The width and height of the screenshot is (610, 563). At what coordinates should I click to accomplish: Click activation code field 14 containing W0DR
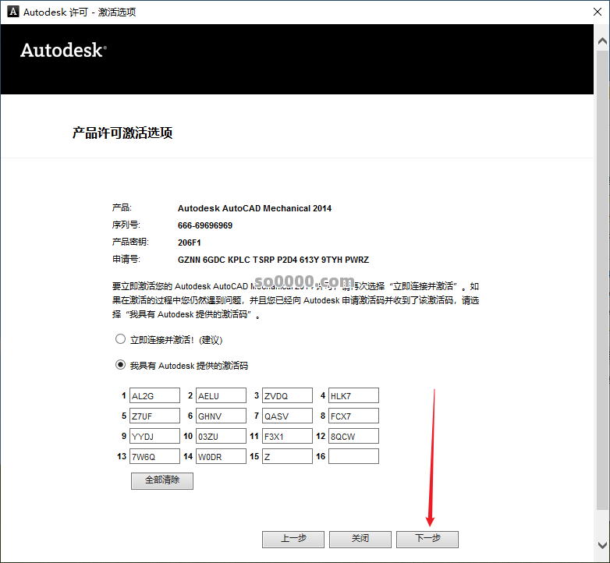(x=221, y=456)
